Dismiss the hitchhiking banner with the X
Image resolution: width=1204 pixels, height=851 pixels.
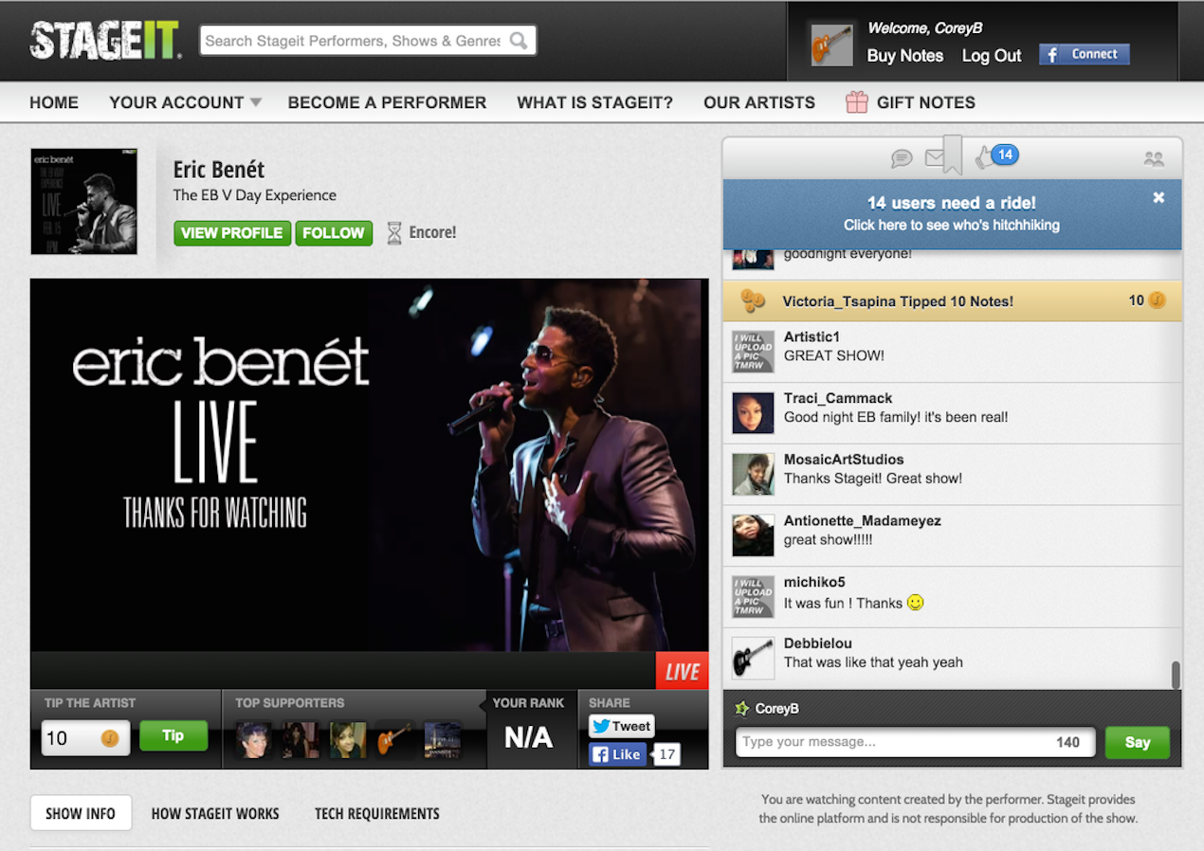[1158, 197]
